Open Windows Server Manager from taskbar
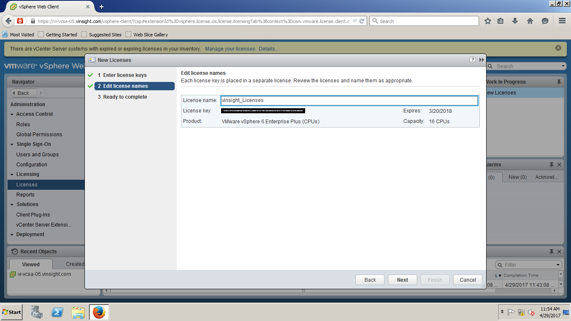Screen dimensions: 571x321 pos(37,312)
